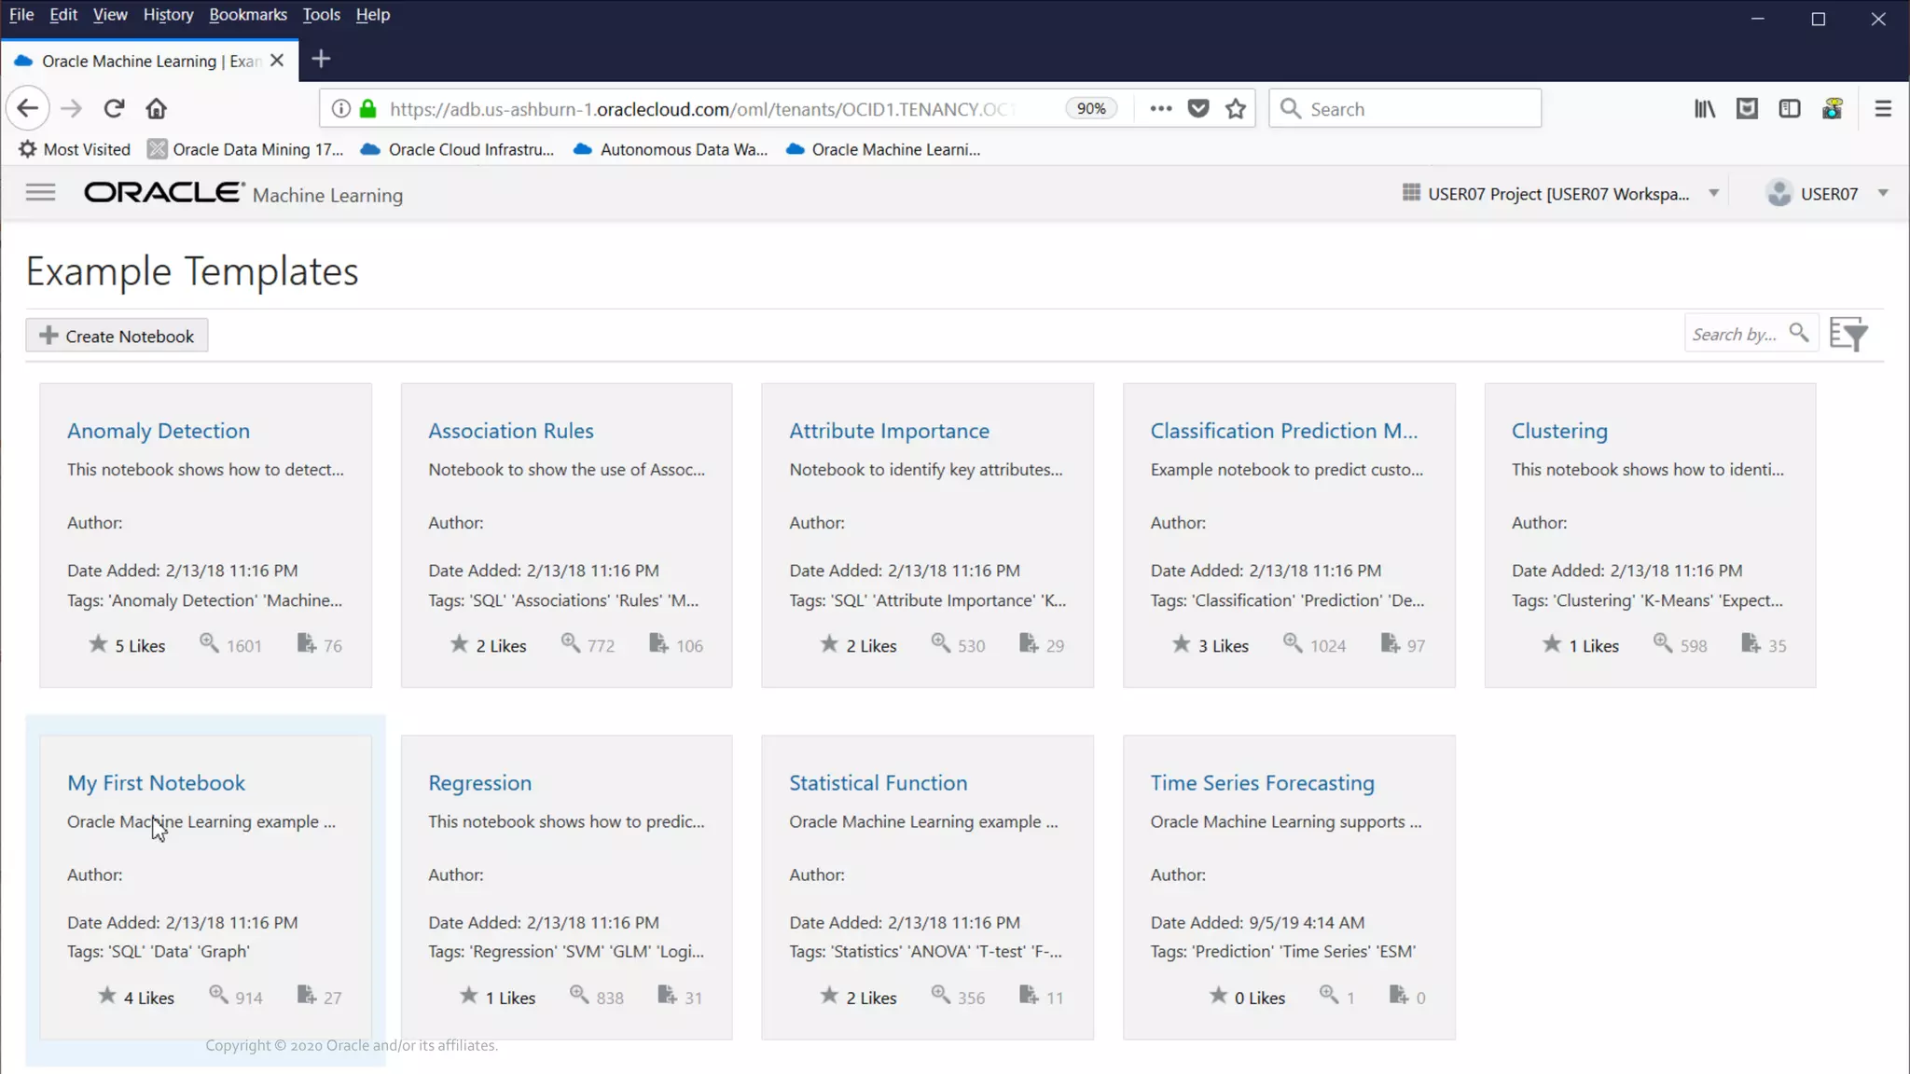Open the Bookmarks menu
Viewport: 1910px width, 1074px height.
click(247, 15)
